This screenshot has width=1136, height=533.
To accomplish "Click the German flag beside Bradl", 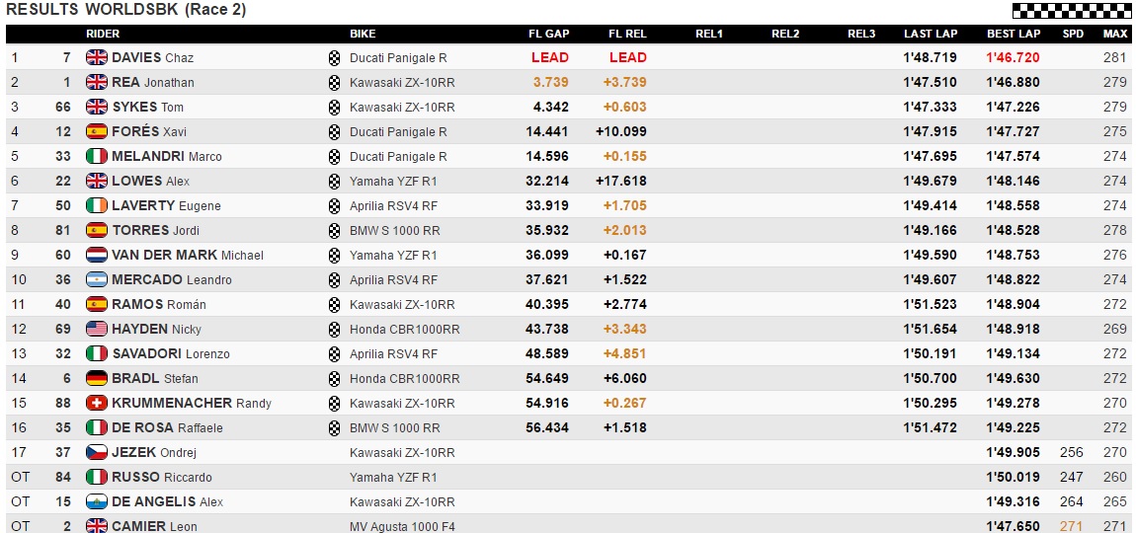I will (x=97, y=378).
